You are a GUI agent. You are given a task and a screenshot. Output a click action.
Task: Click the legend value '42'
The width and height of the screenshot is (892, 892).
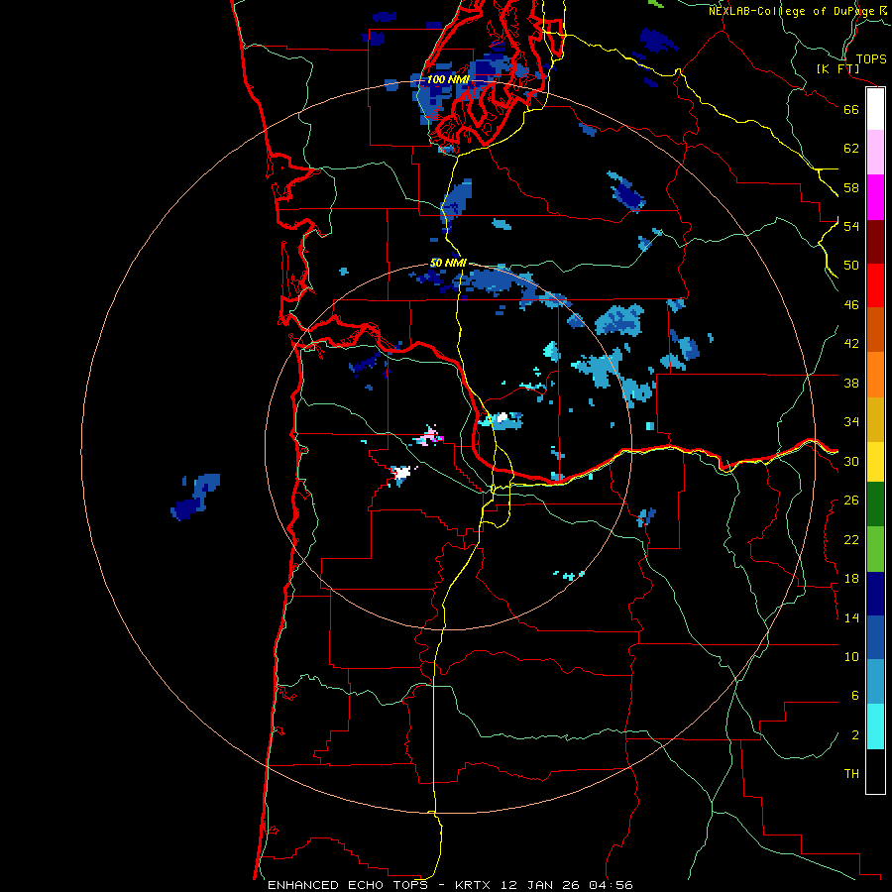[851, 344]
